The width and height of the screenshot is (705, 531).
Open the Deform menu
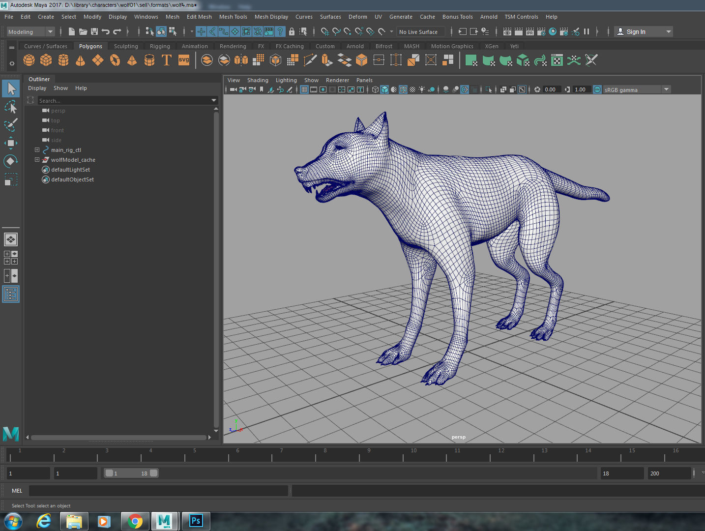[358, 17]
